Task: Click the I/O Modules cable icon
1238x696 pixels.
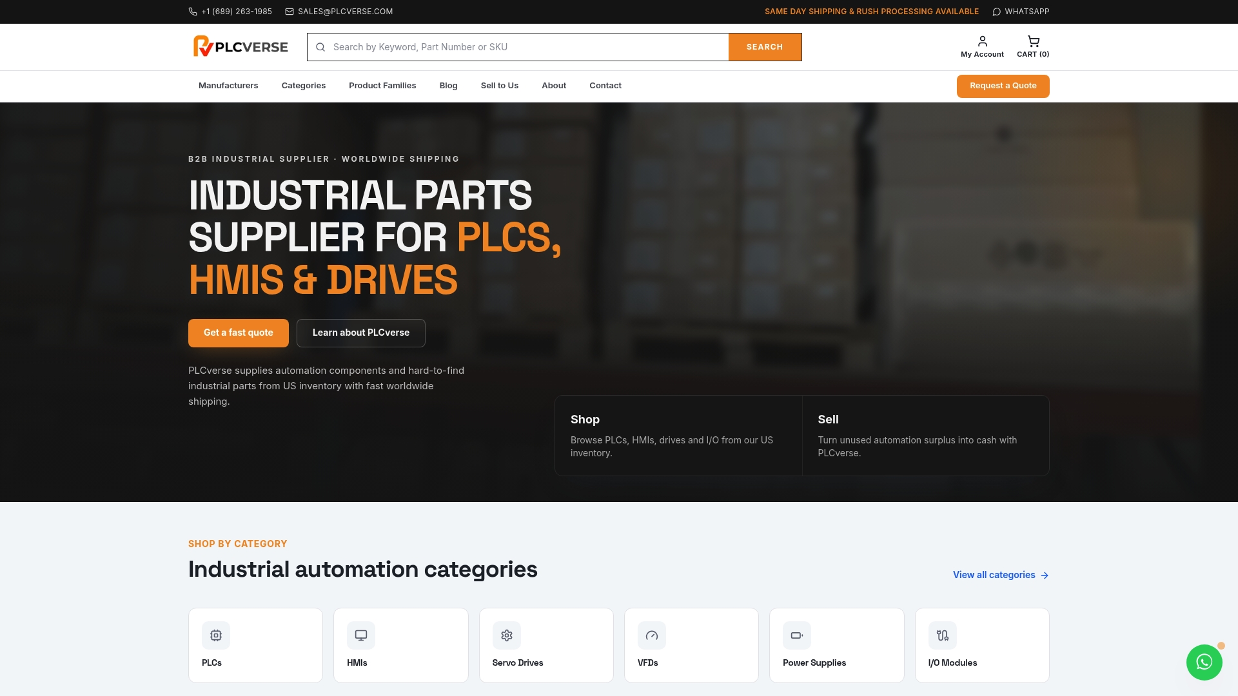Action: [943, 635]
